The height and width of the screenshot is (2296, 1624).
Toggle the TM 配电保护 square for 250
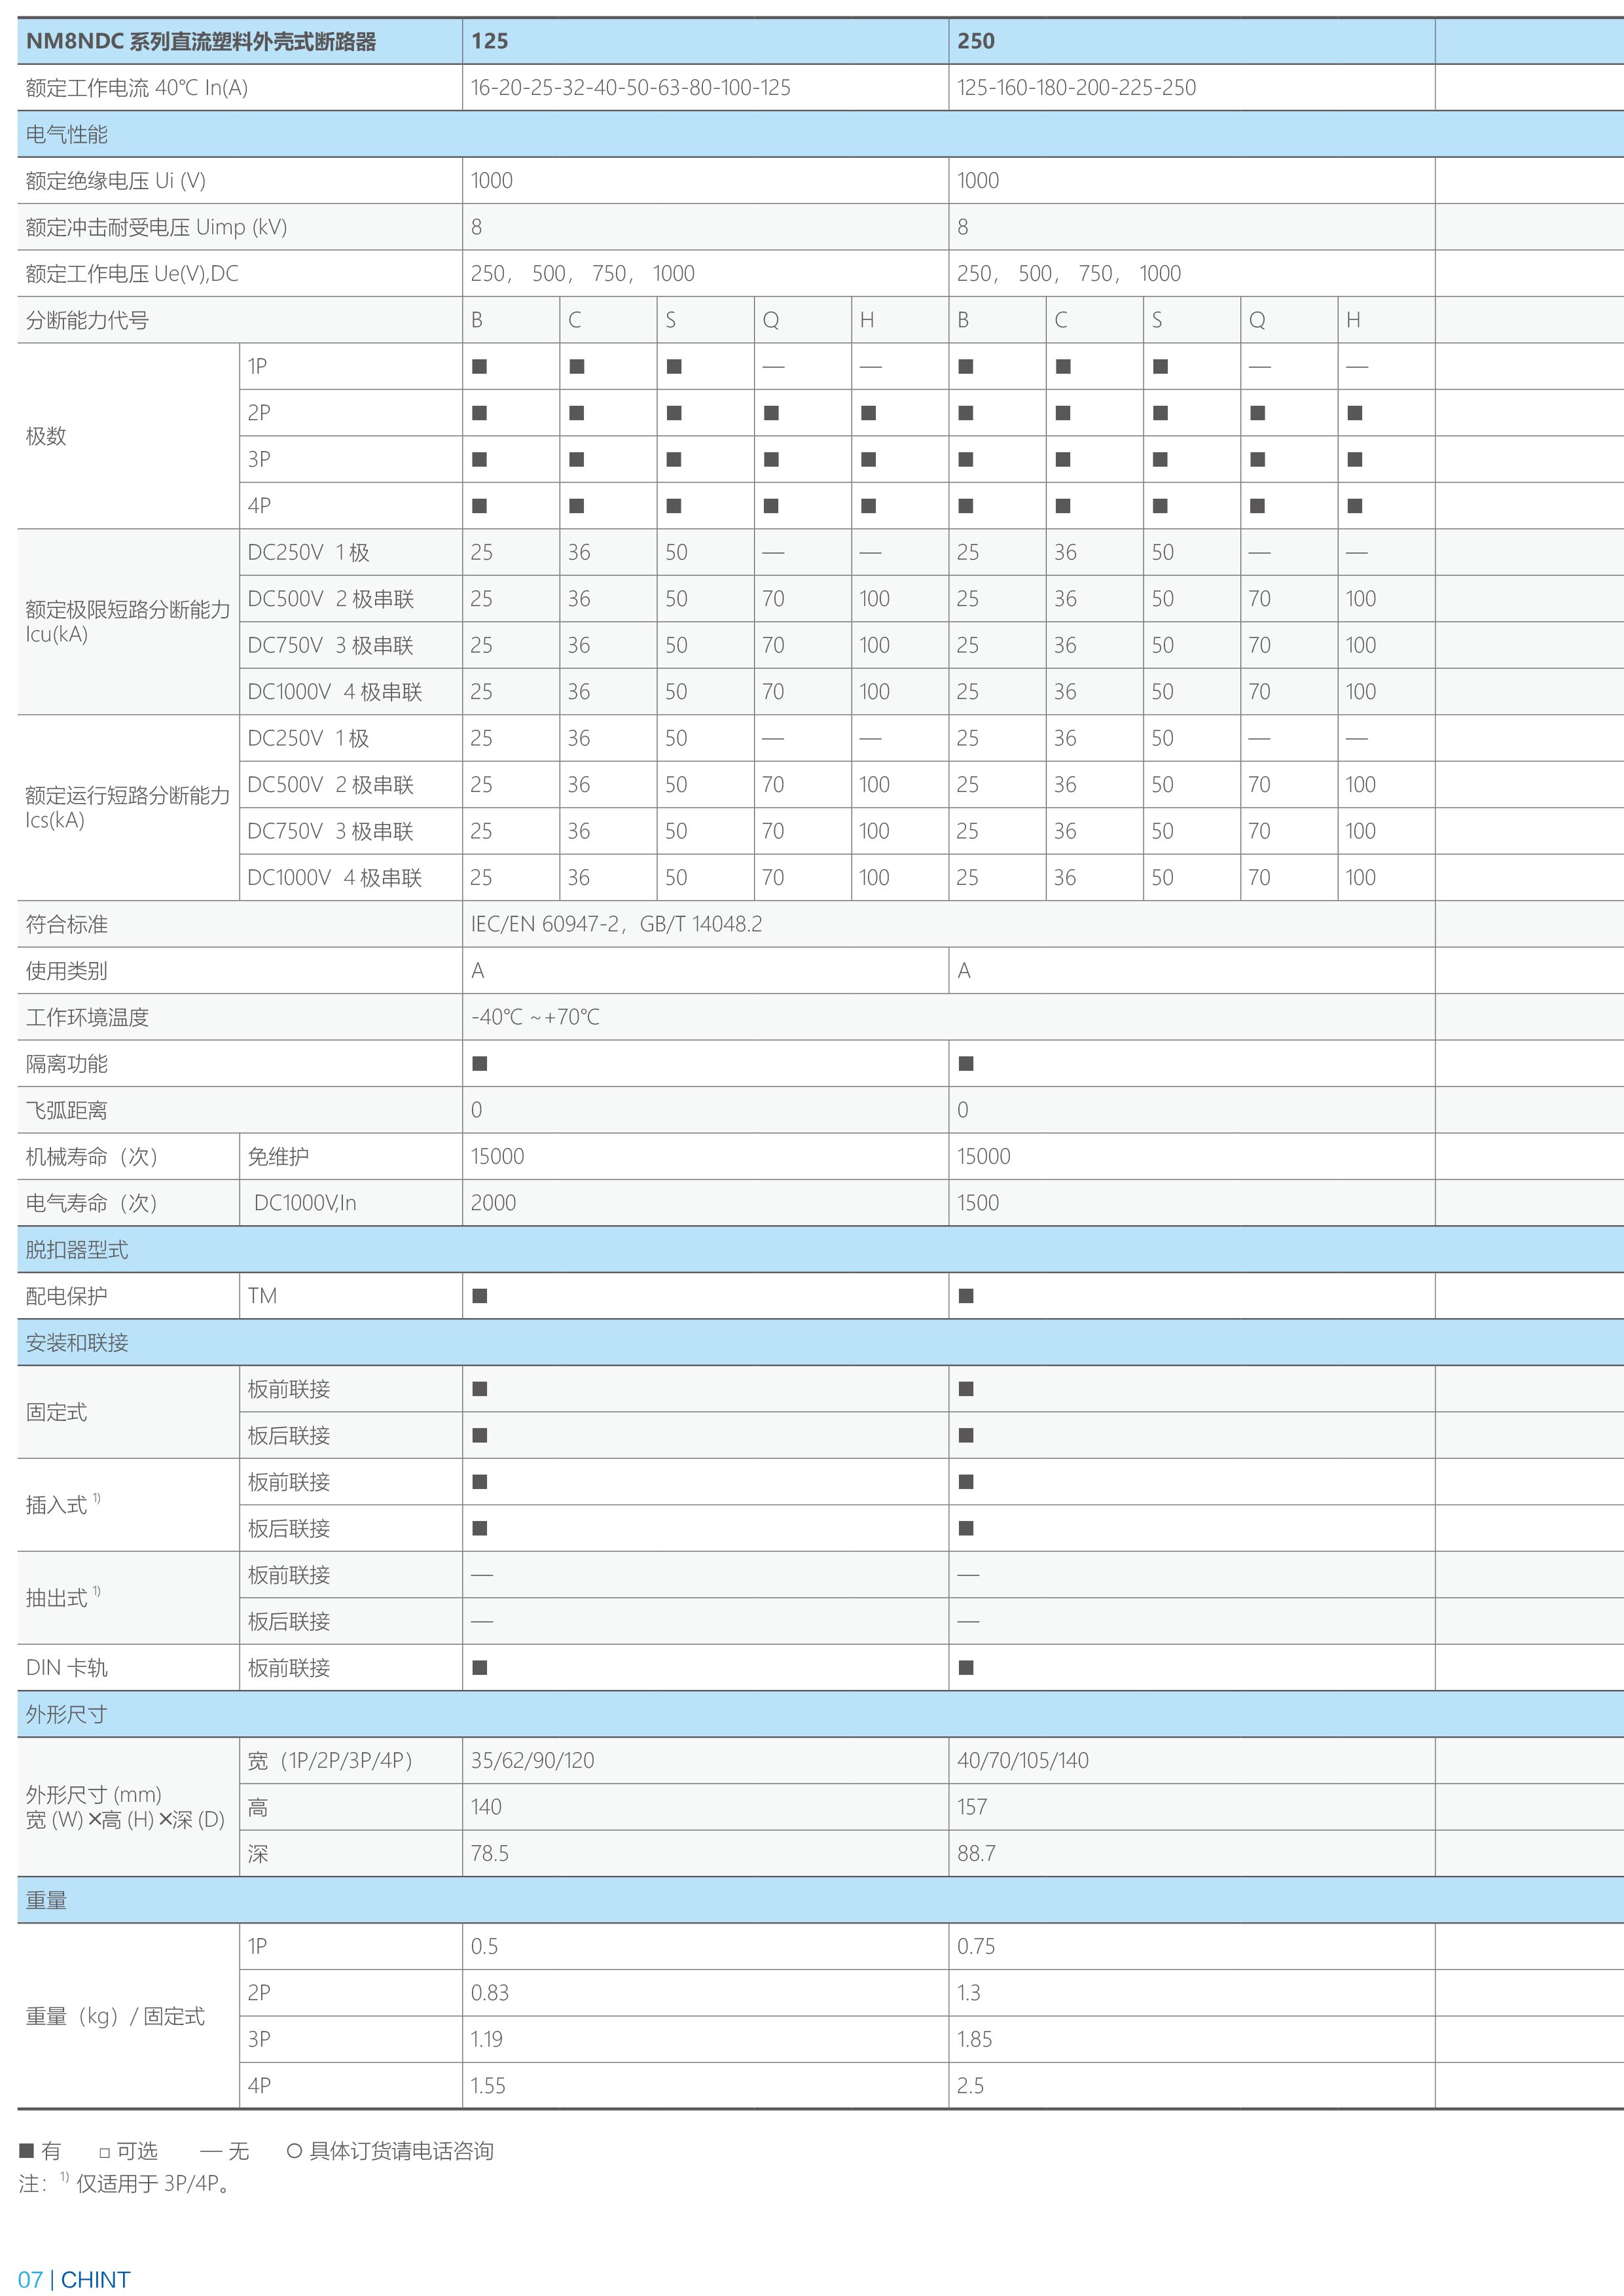(x=965, y=1295)
